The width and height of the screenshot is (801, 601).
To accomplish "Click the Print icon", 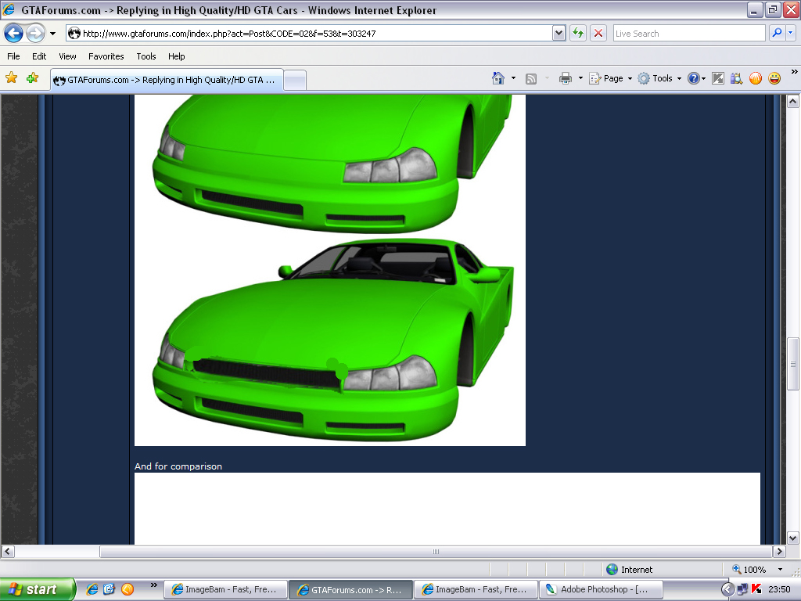I will point(566,78).
